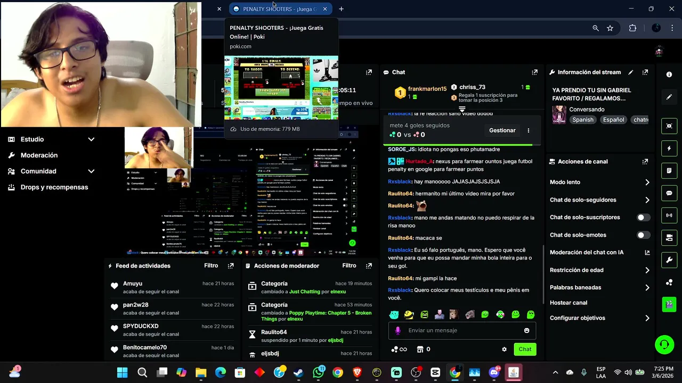Image resolution: width=682 pixels, height=383 pixels.
Task: Click the Español stream tag
Action: [613, 120]
